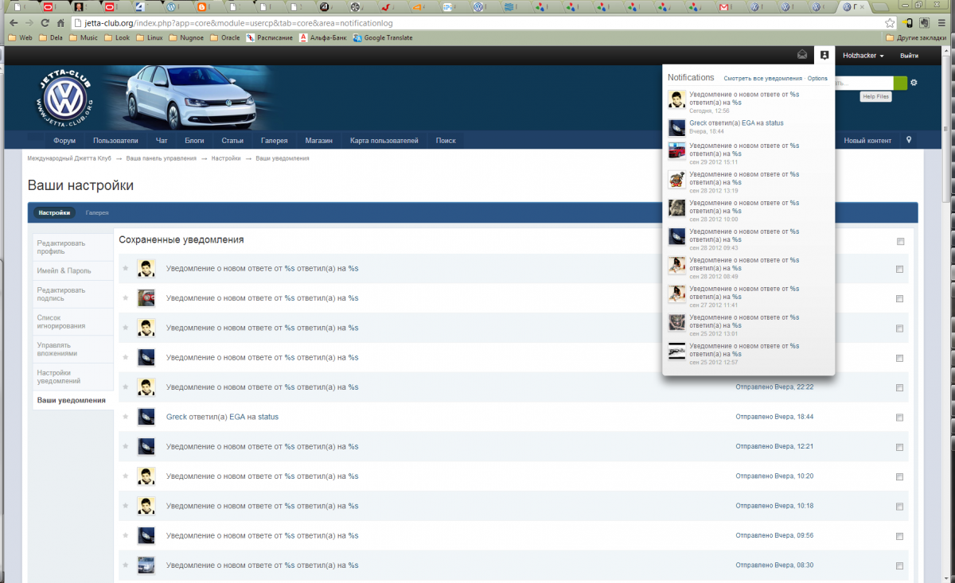Star the notification sent Вчера, 12:21

(x=125, y=446)
